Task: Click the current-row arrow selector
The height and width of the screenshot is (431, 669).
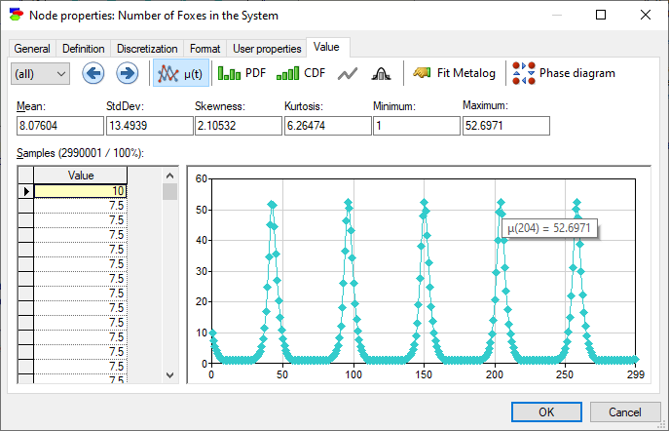Action: pos(25,191)
